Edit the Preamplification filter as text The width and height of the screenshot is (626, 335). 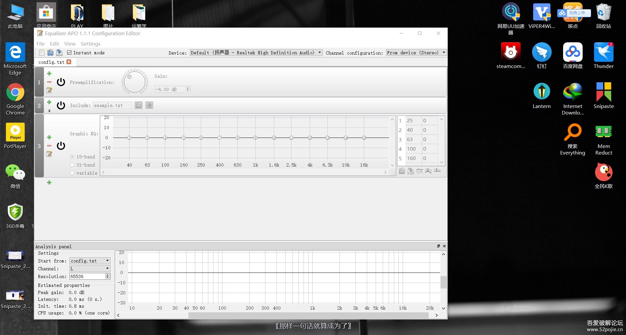(49, 90)
